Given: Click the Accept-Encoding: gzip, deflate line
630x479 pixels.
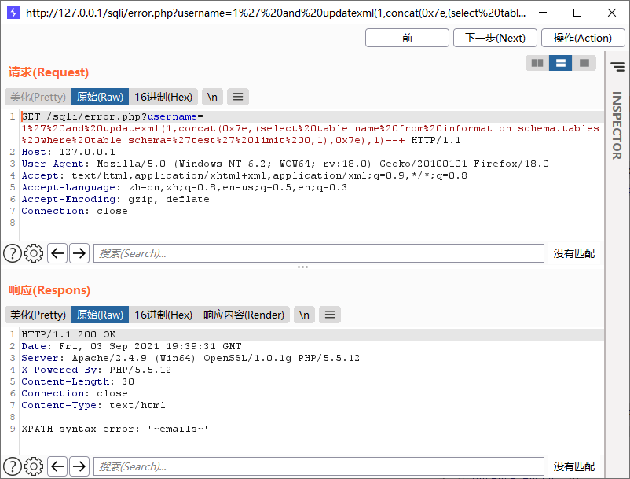Looking at the screenshot, I should tap(115, 199).
